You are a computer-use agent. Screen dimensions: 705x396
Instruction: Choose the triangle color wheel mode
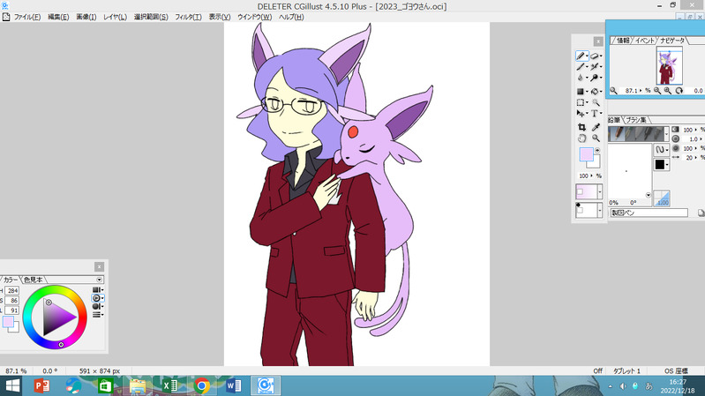coord(96,298)
